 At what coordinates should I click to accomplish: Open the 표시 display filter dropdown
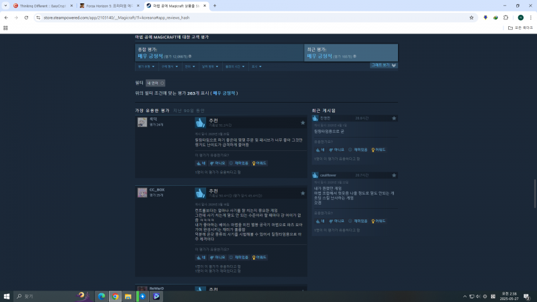coord(256,66)
